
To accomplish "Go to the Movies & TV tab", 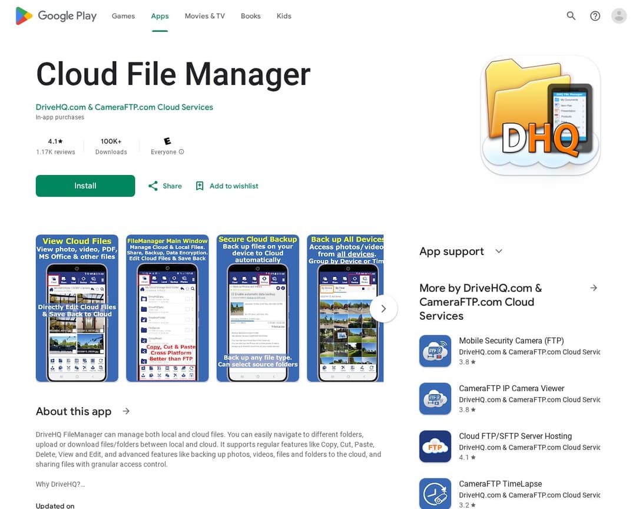I will [205, 16].
